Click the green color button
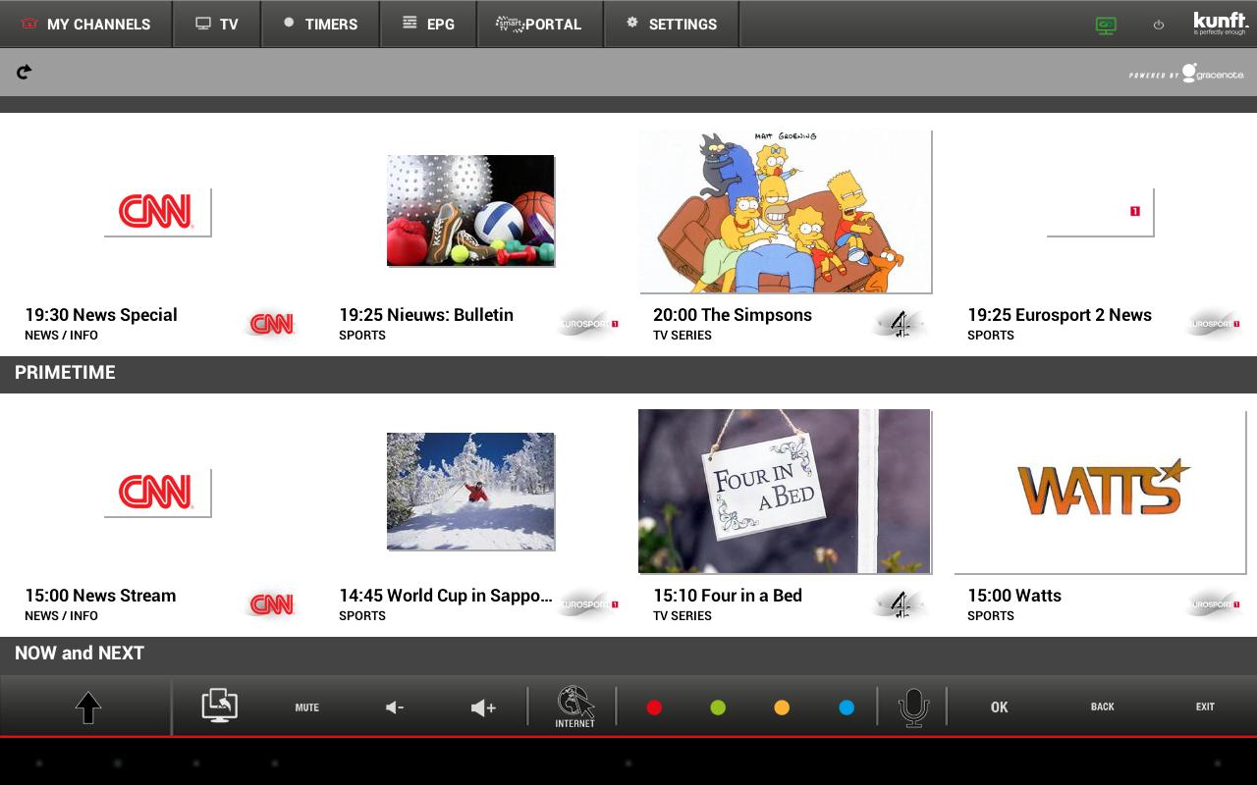 point(718,707)
